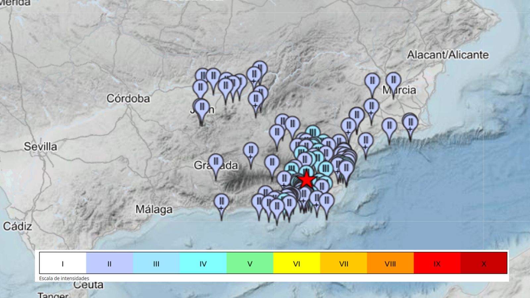Viewport: 530px width, 298px height.
Task: Select the red star epicenter marker
Action: 306,180
